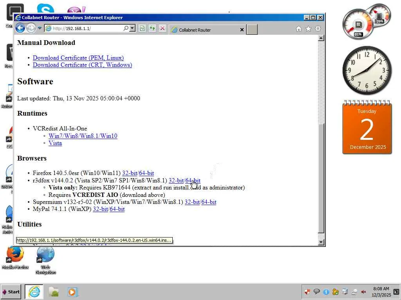Stop loading with the red X
Image resolution: width=401 pixels, height=300 pixels.
[x=163, y=28]
